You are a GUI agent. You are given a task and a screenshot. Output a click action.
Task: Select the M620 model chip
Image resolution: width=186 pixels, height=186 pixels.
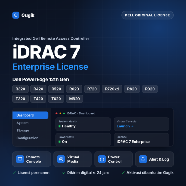click(x=74, y=99)
